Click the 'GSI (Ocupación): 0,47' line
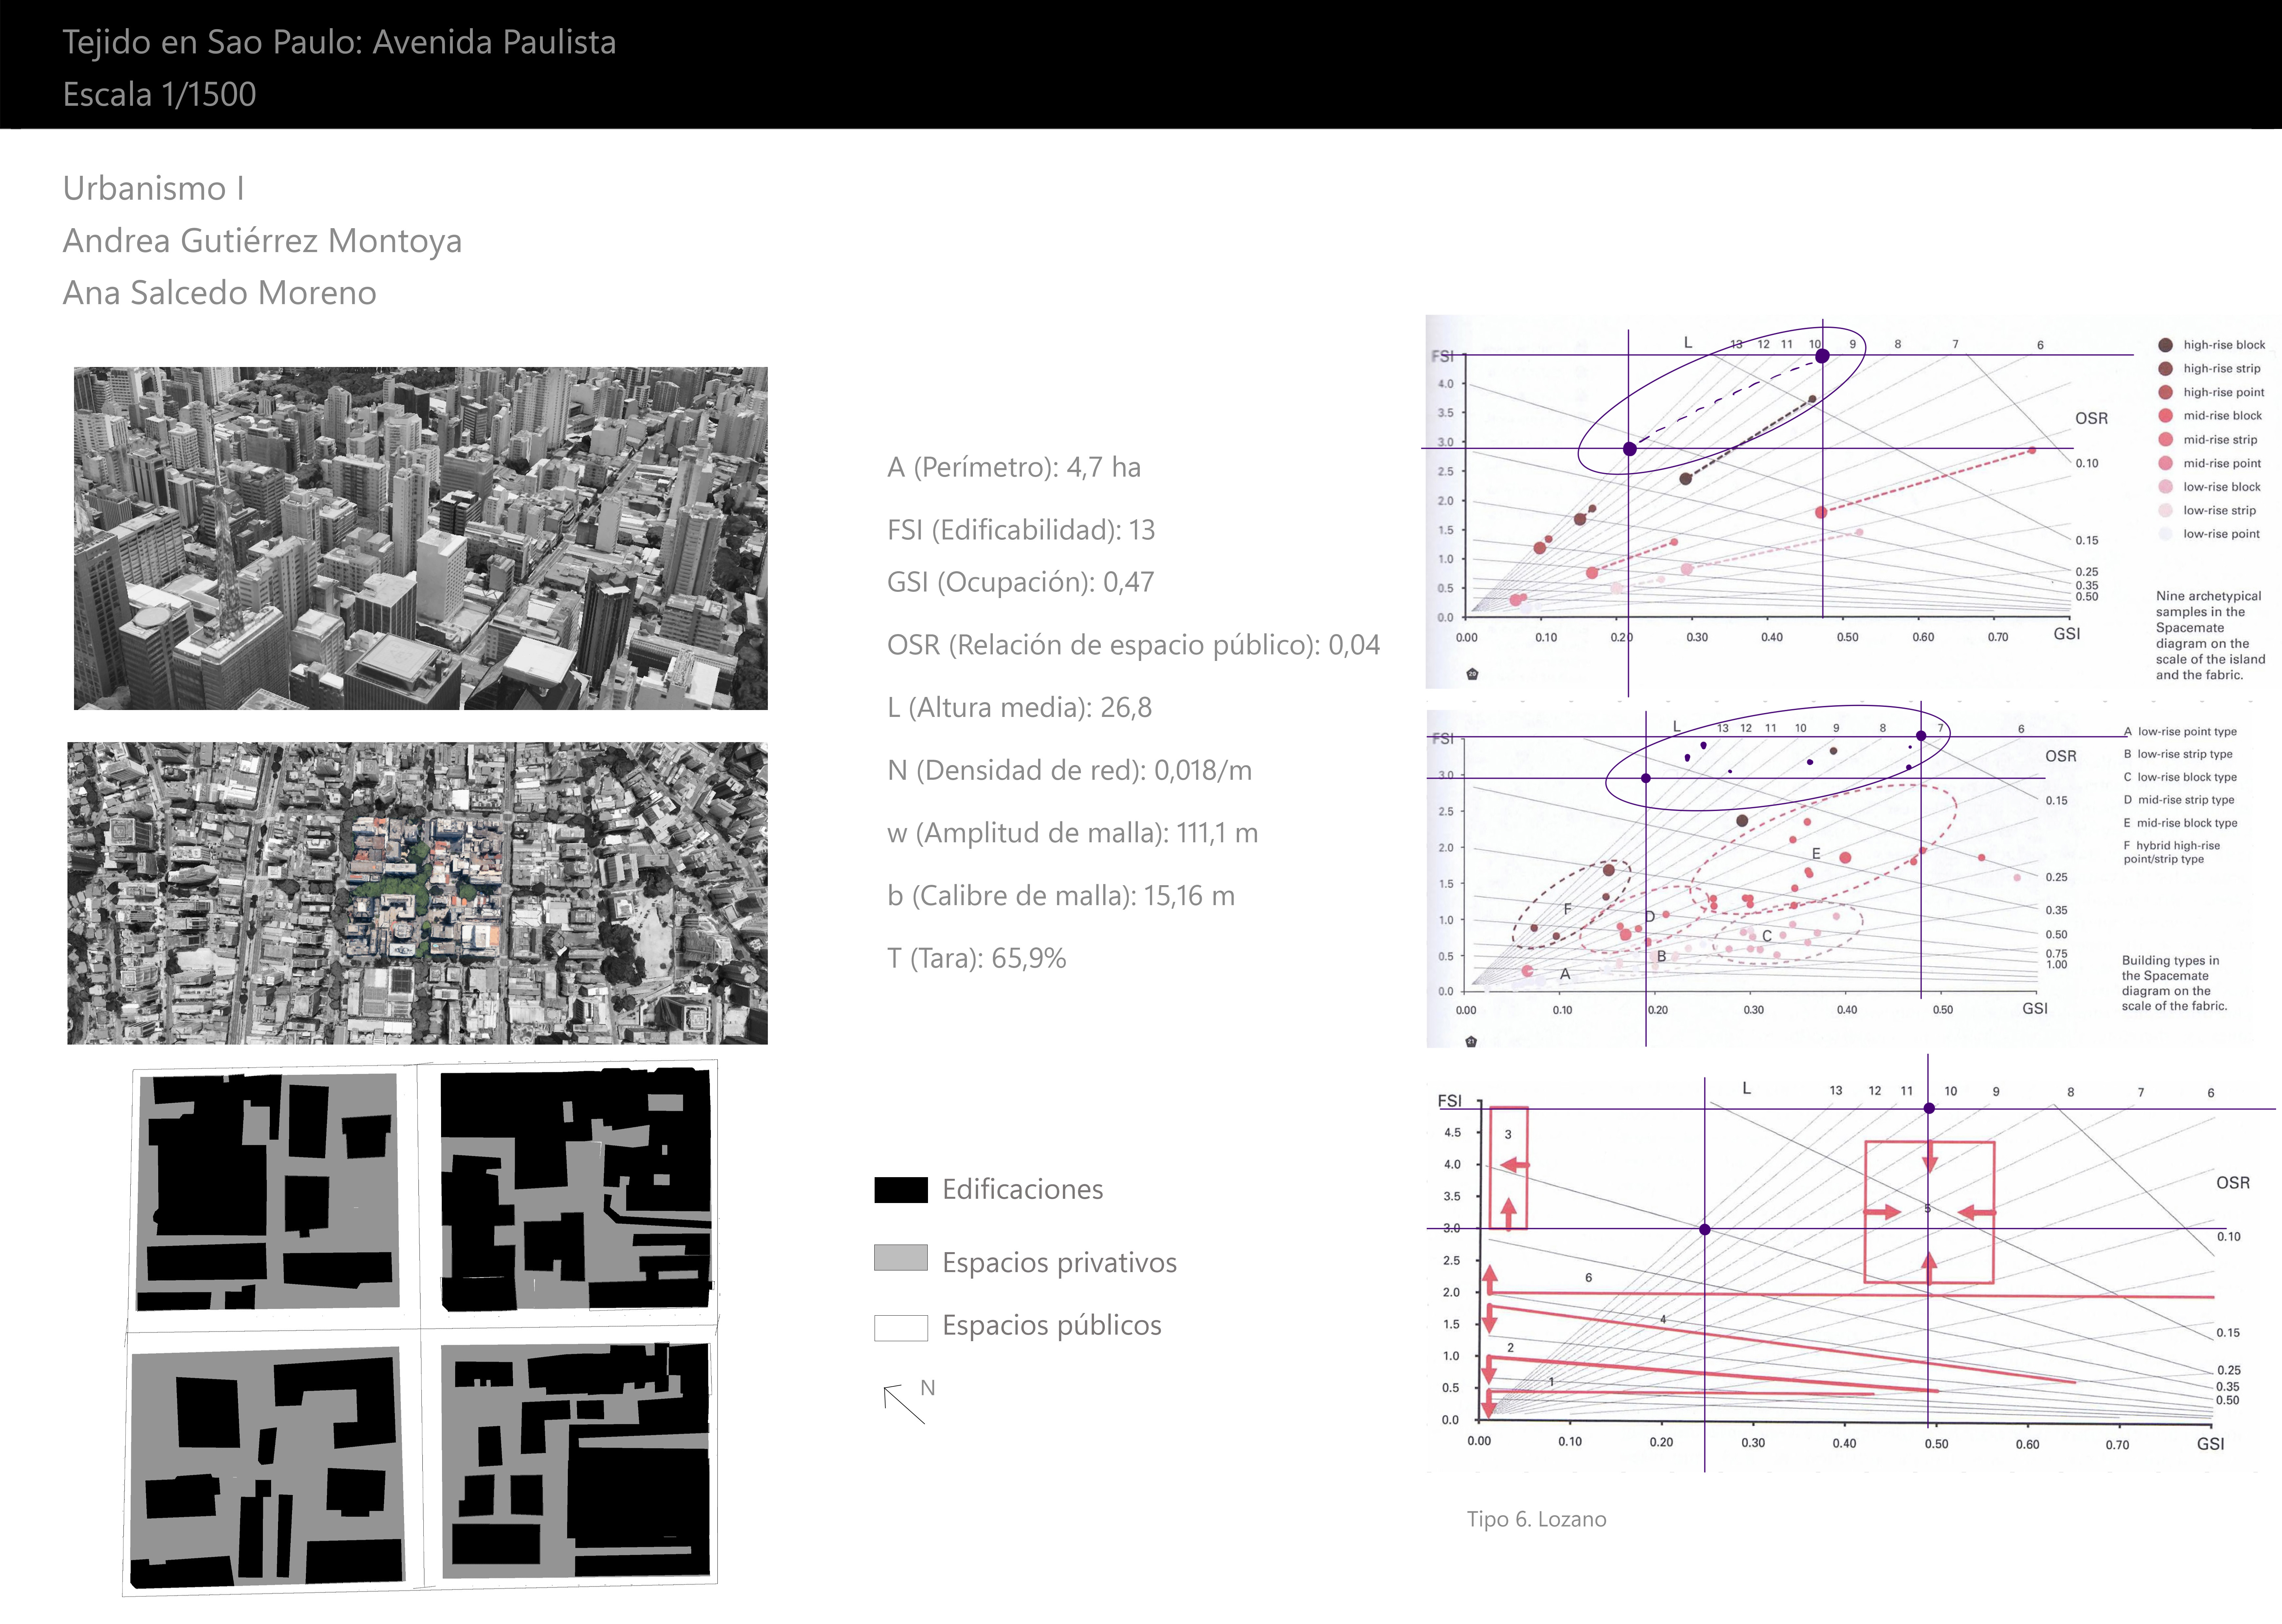This screenshot has height=1624, width=2282. coord(1021,582)
